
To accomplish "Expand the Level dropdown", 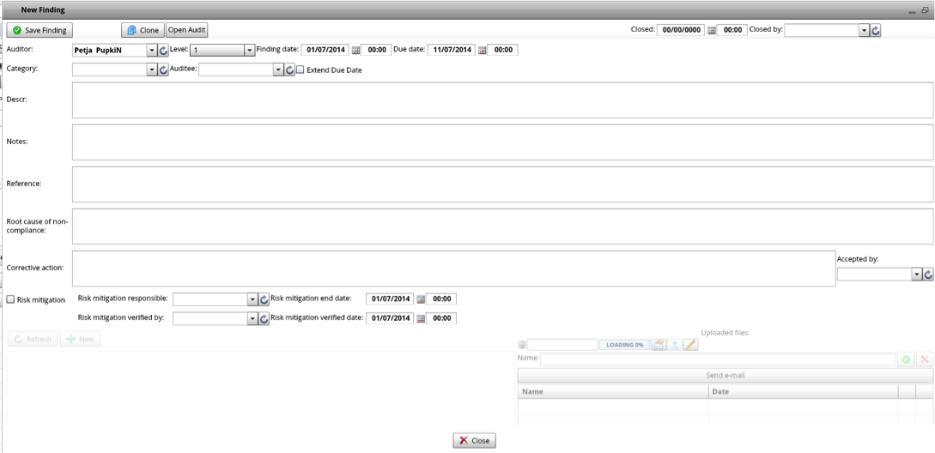I will pos(249,51).
